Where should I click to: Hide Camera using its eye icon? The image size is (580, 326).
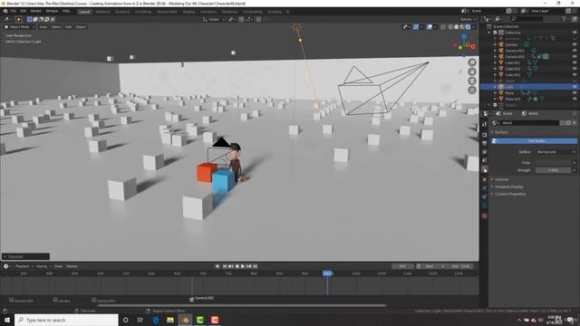point(575,44)
